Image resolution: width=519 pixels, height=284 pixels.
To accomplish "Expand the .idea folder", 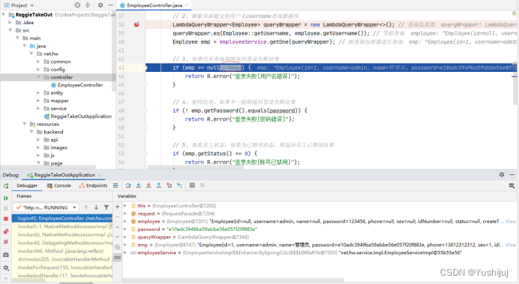I will pos(10,23).
